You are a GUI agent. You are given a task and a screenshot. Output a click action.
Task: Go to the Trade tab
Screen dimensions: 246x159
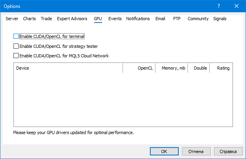(46, 19)
